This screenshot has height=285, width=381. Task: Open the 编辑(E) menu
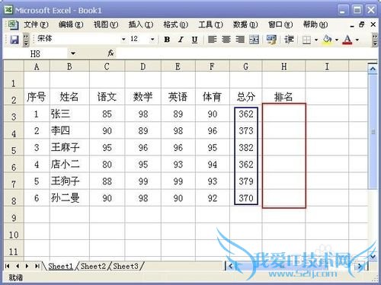pos(71,24)
